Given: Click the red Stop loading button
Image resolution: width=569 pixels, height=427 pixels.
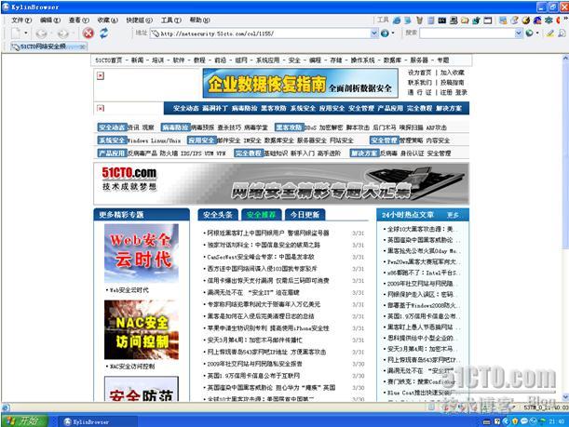Looking at the screenshot, I should coord(88,33).
